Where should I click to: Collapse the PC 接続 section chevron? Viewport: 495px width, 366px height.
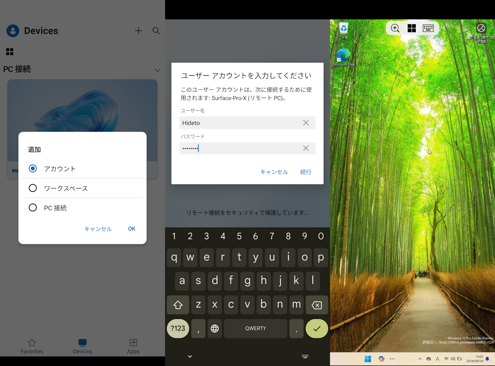(x=157, y=70)
